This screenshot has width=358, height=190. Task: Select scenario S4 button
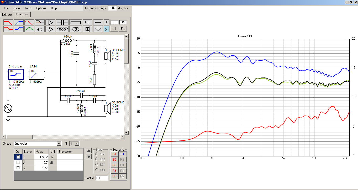coord(114,171)
